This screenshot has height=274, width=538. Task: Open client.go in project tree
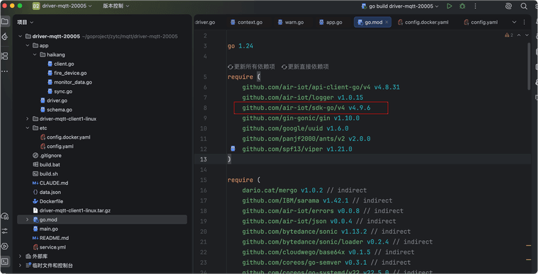pos(60,64)
